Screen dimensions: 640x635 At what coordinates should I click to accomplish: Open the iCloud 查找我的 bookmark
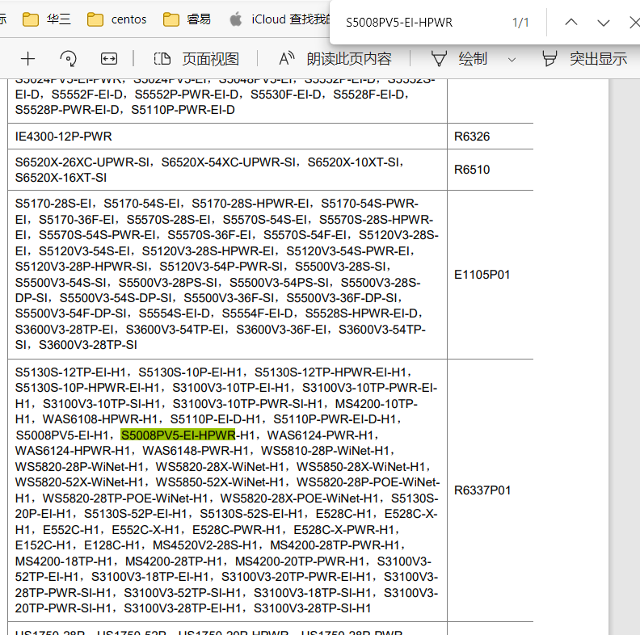279,19
